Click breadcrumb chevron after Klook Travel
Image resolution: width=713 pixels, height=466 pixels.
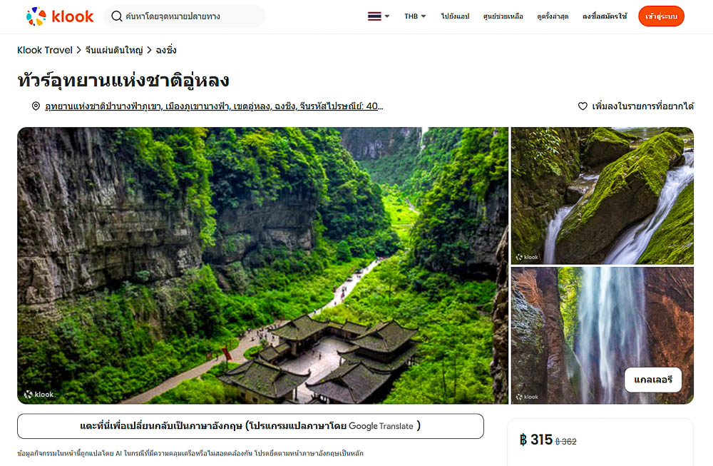pyautogui.click(x=78, y=50)
